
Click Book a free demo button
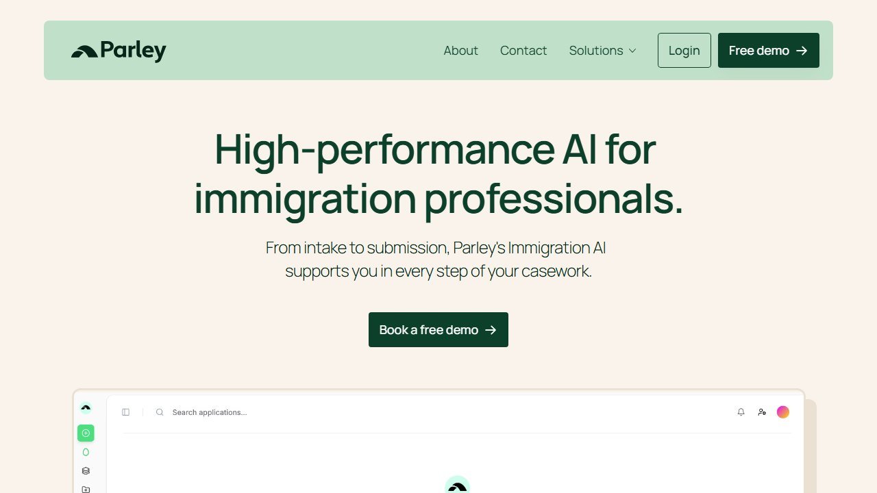pyautogui.click(x=438, y=330)
